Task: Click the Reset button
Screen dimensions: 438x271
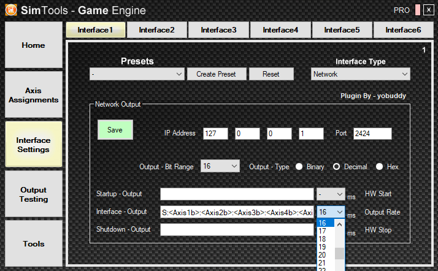Action: point(271,74)
